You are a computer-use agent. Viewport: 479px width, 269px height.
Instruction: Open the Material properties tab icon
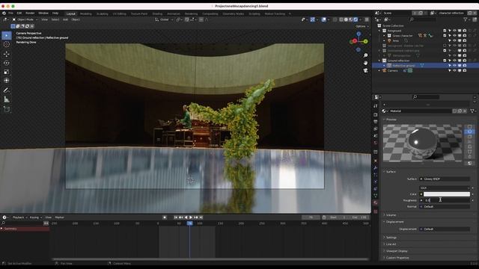click(376, 202)
